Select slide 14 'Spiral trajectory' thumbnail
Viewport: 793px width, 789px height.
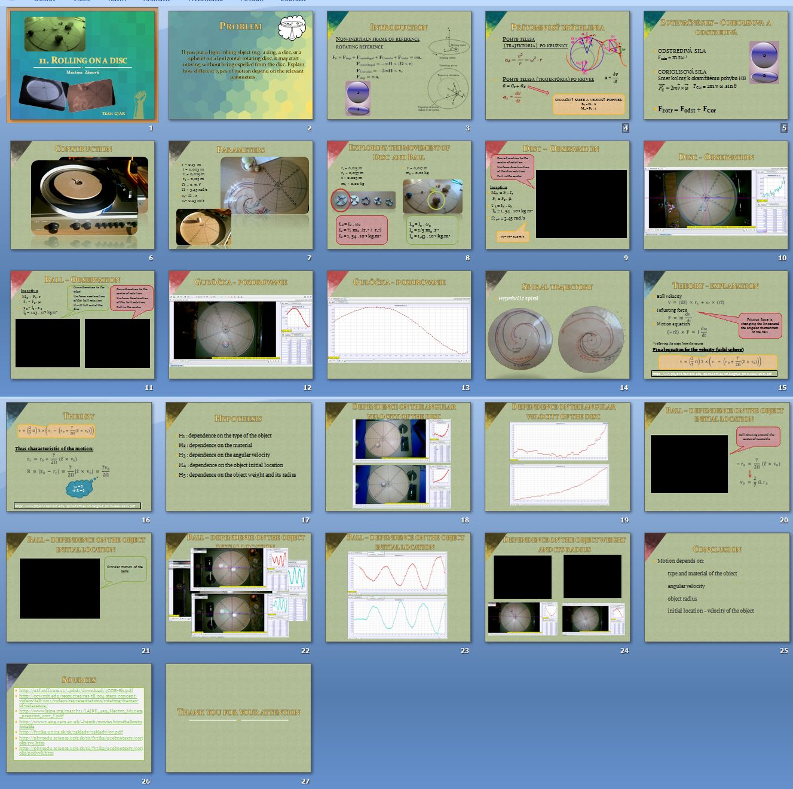click(x=557, y=325)
